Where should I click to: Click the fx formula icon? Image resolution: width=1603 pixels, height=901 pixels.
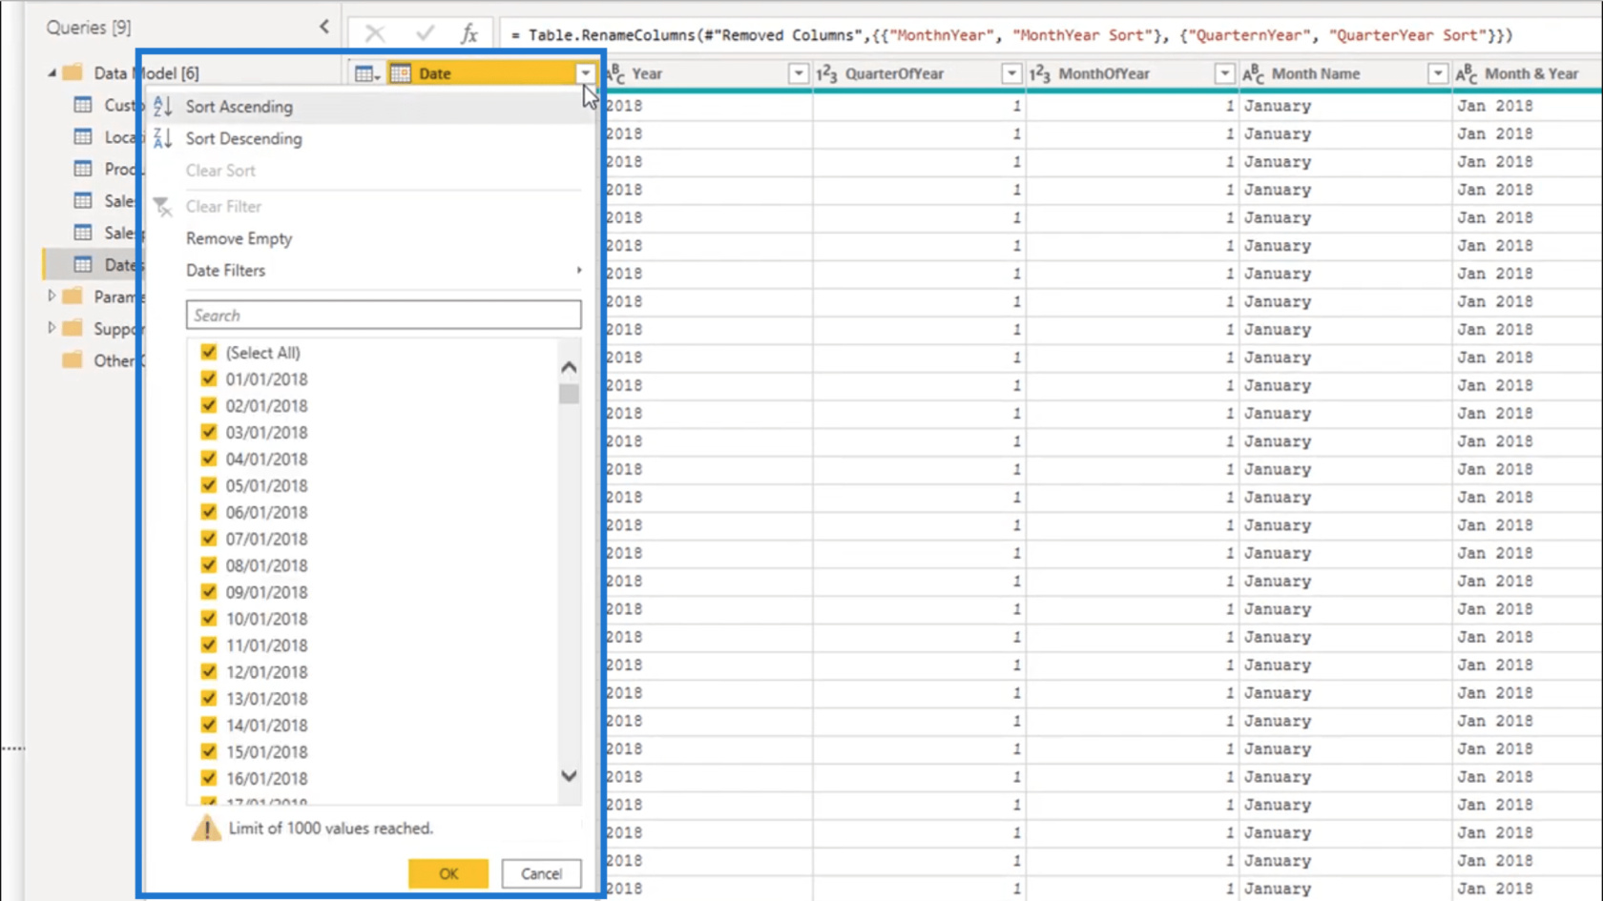click(x=468, y=34)
